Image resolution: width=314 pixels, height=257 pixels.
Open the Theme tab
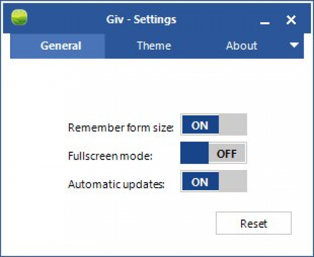(154, 46)
